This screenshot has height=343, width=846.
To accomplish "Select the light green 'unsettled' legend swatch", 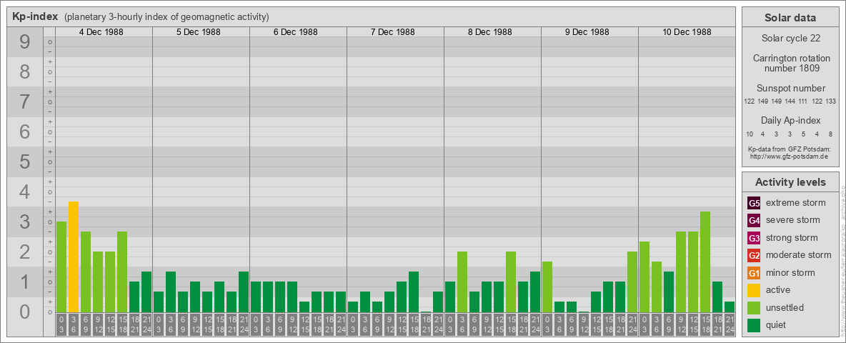I will [754, 308].
